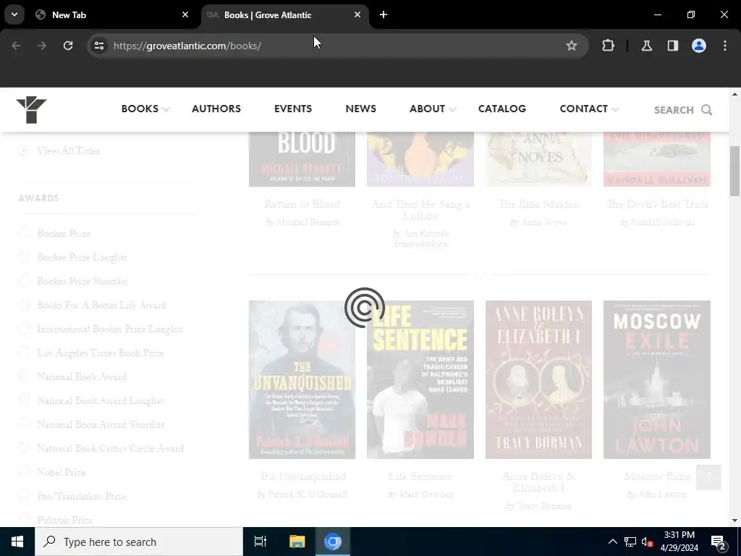This screenshot has height=556, width=741.
Task: Click the search magnifier icon
Action: (x=706, y=110)
